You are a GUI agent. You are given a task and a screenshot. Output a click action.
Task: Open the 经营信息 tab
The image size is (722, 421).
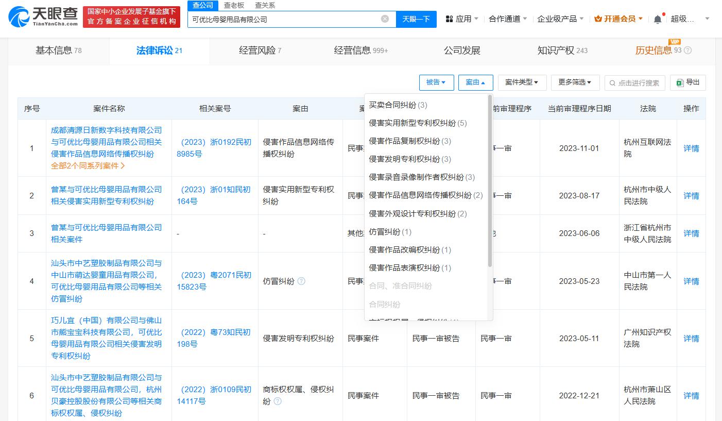361,50
